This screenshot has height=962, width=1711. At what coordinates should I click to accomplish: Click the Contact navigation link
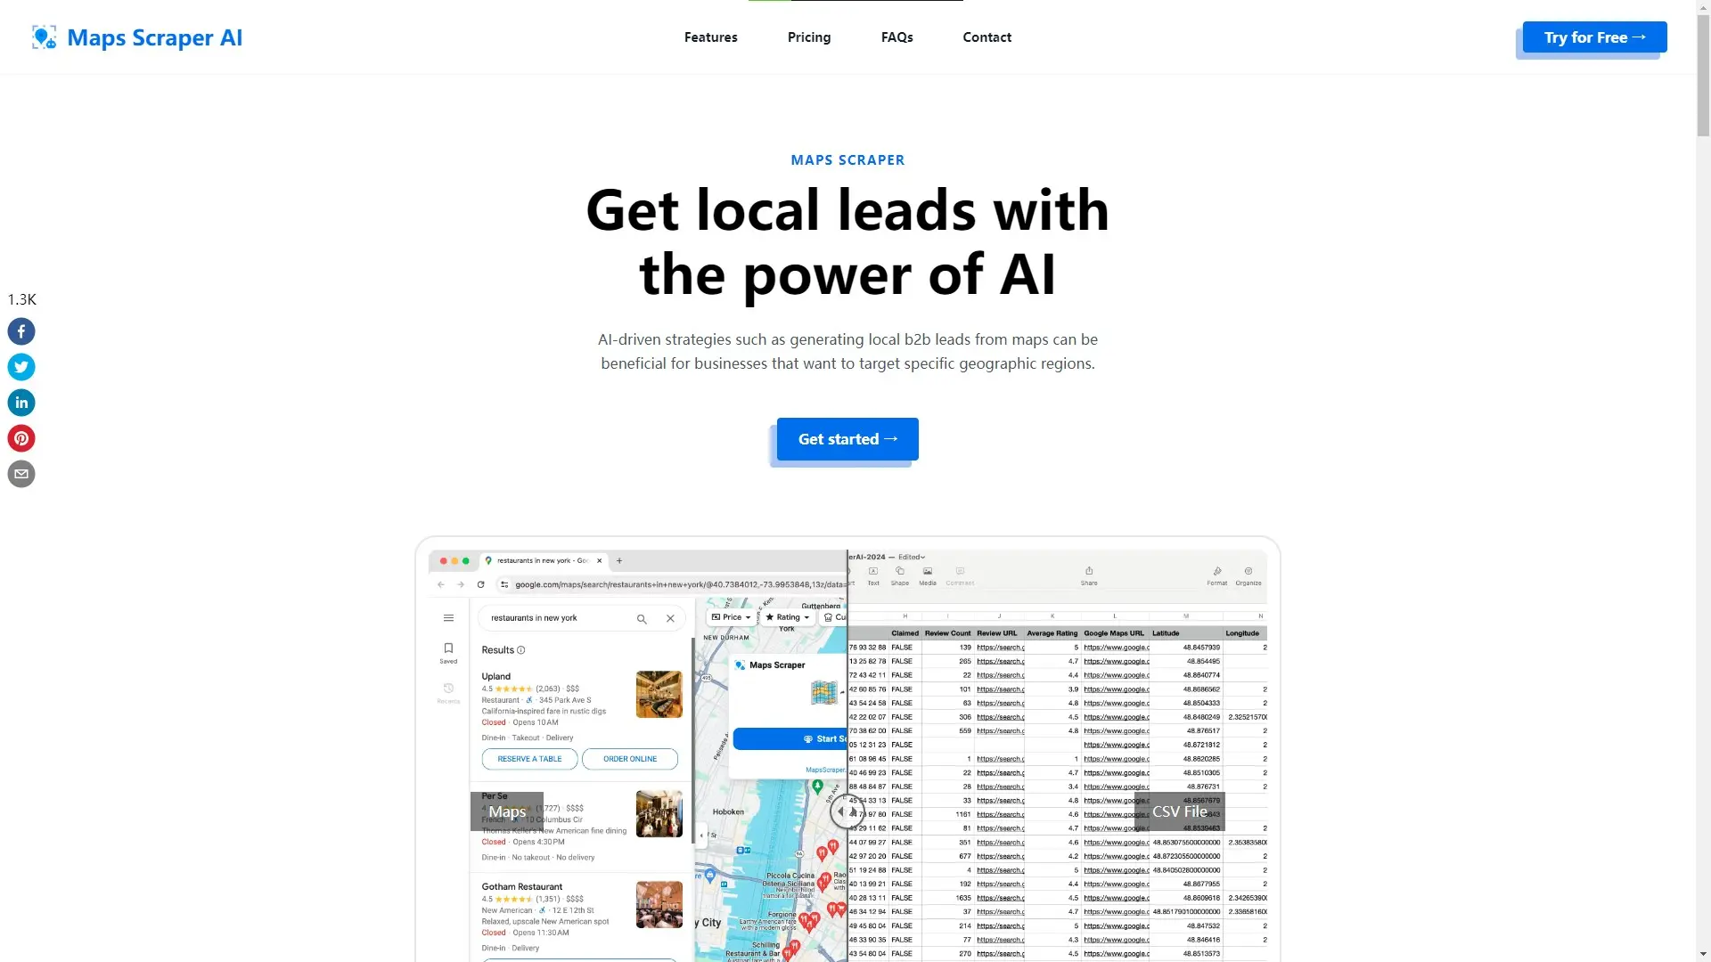click(987, 36)
